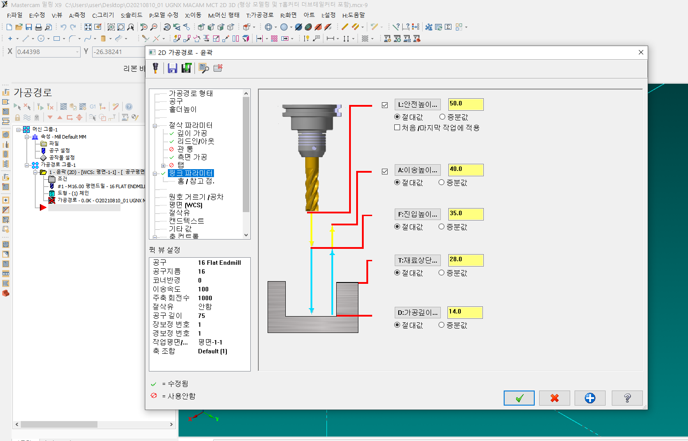Image resolution: width=688 pixels, height=441 pixels.
Task: Click the trim scissors tool icon
Action: [145, 39]
